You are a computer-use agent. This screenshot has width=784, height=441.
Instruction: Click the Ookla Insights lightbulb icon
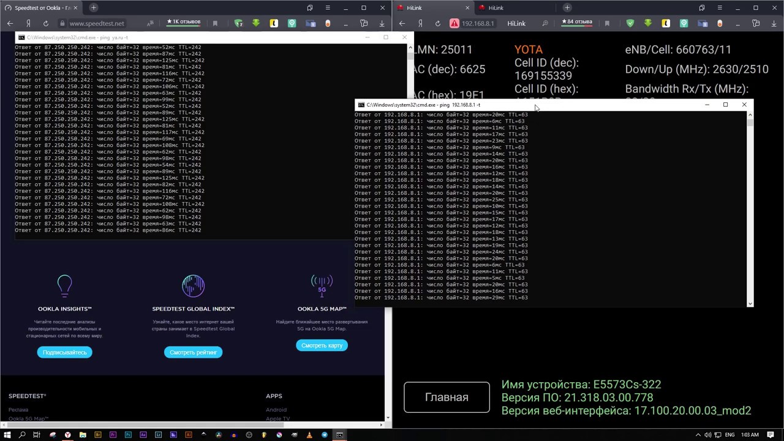(x=64, y=285)
